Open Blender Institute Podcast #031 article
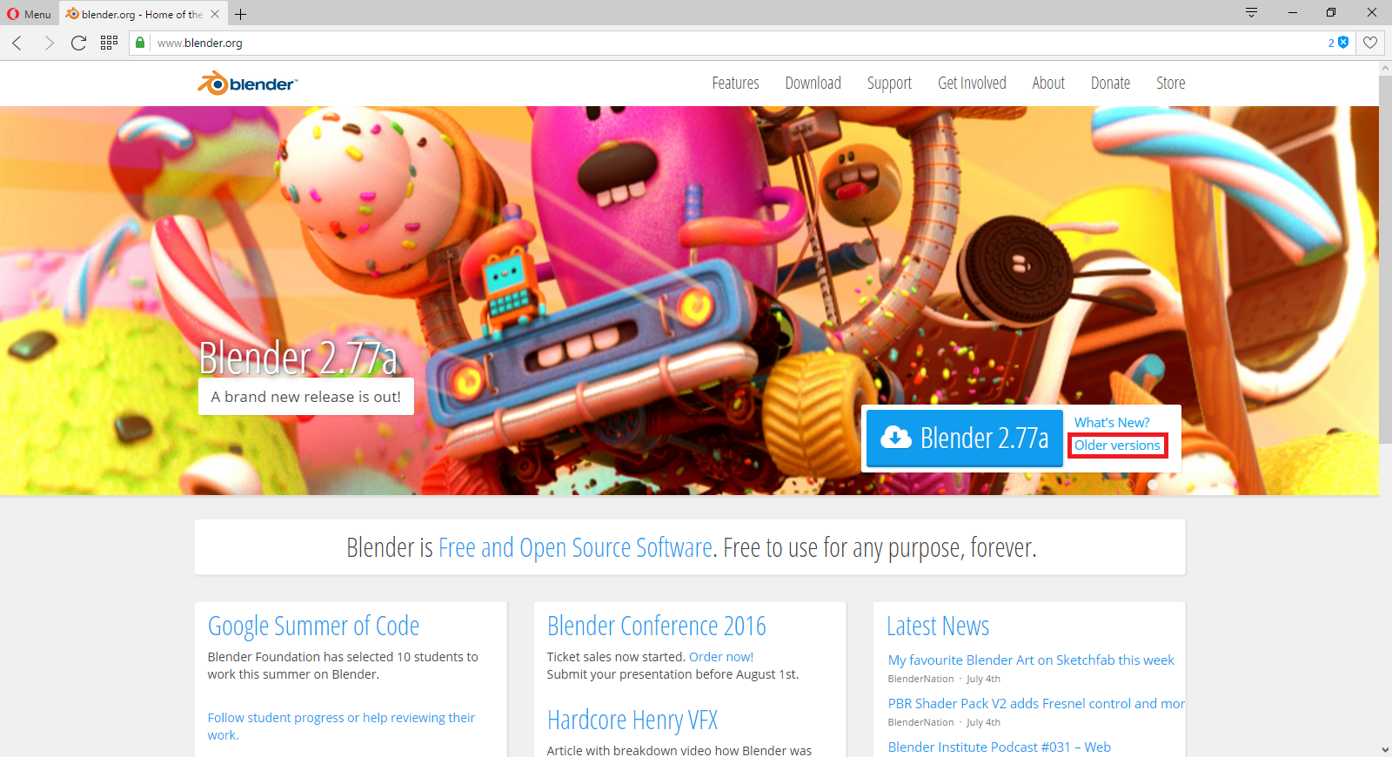This screenshot has width=1392, height=757. coord(999,747)
